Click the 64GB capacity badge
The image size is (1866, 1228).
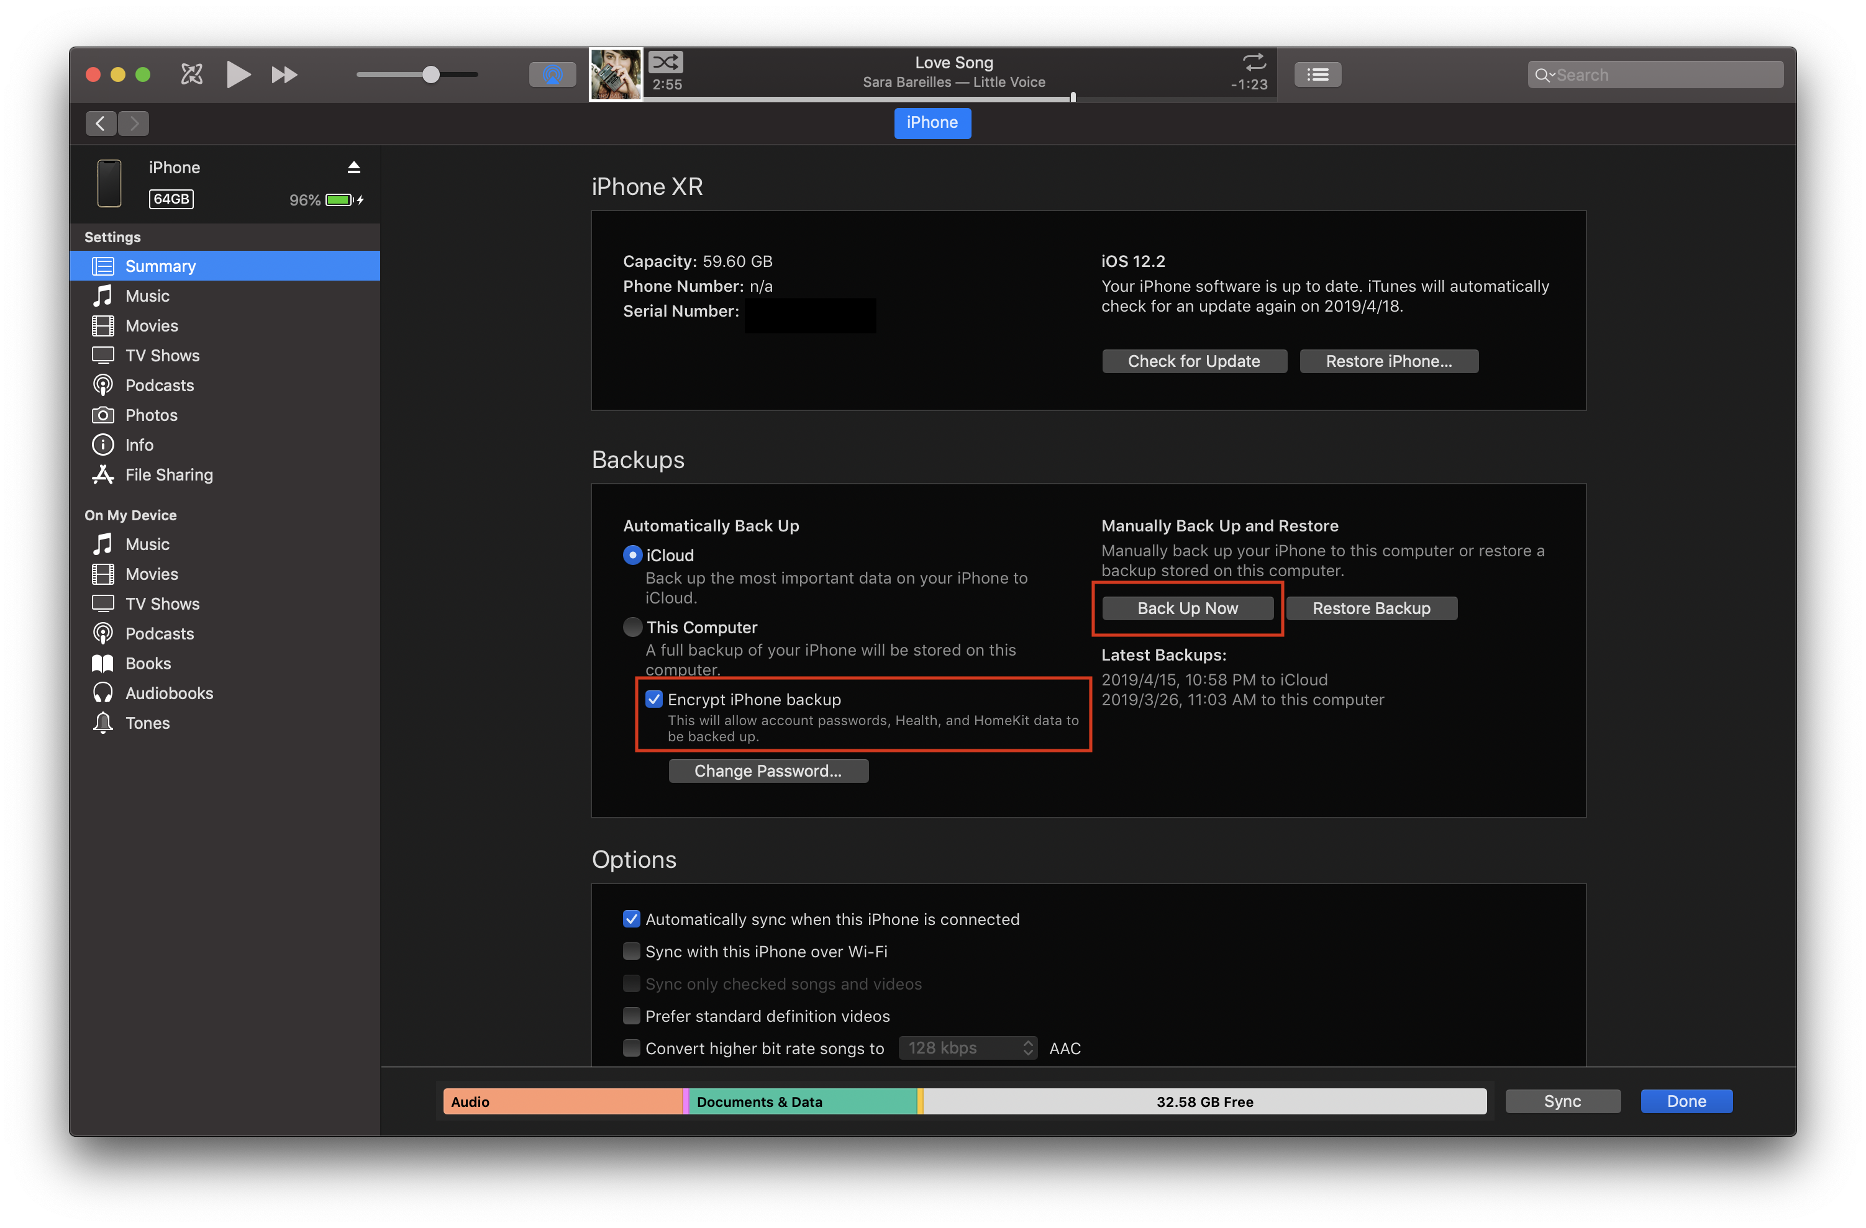pos(171,199)
